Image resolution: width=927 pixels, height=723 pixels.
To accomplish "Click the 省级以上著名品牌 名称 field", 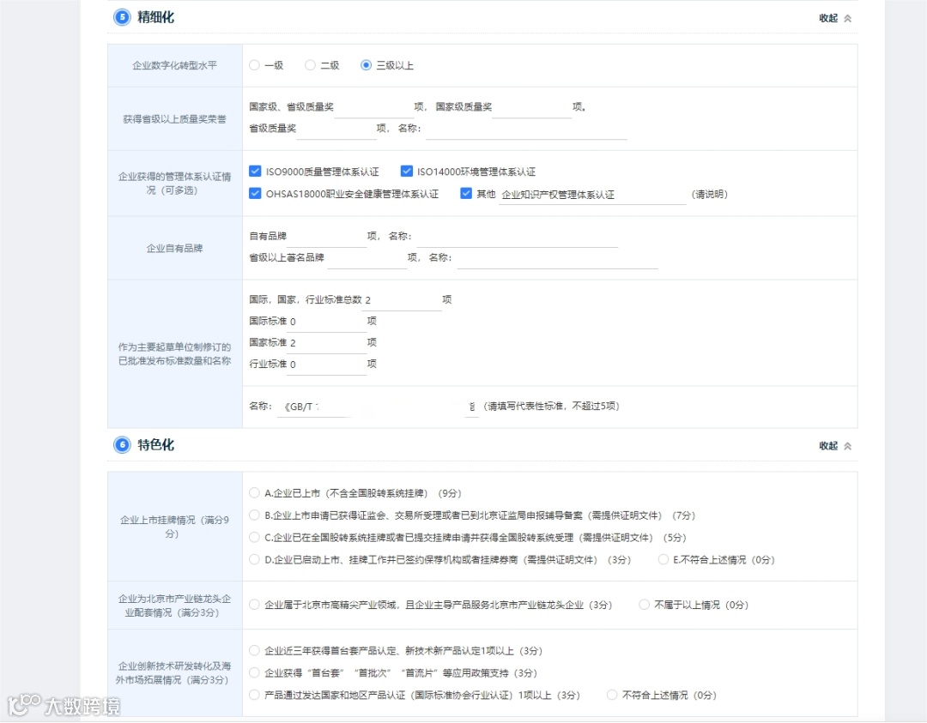I will click(x=558, y=259).
